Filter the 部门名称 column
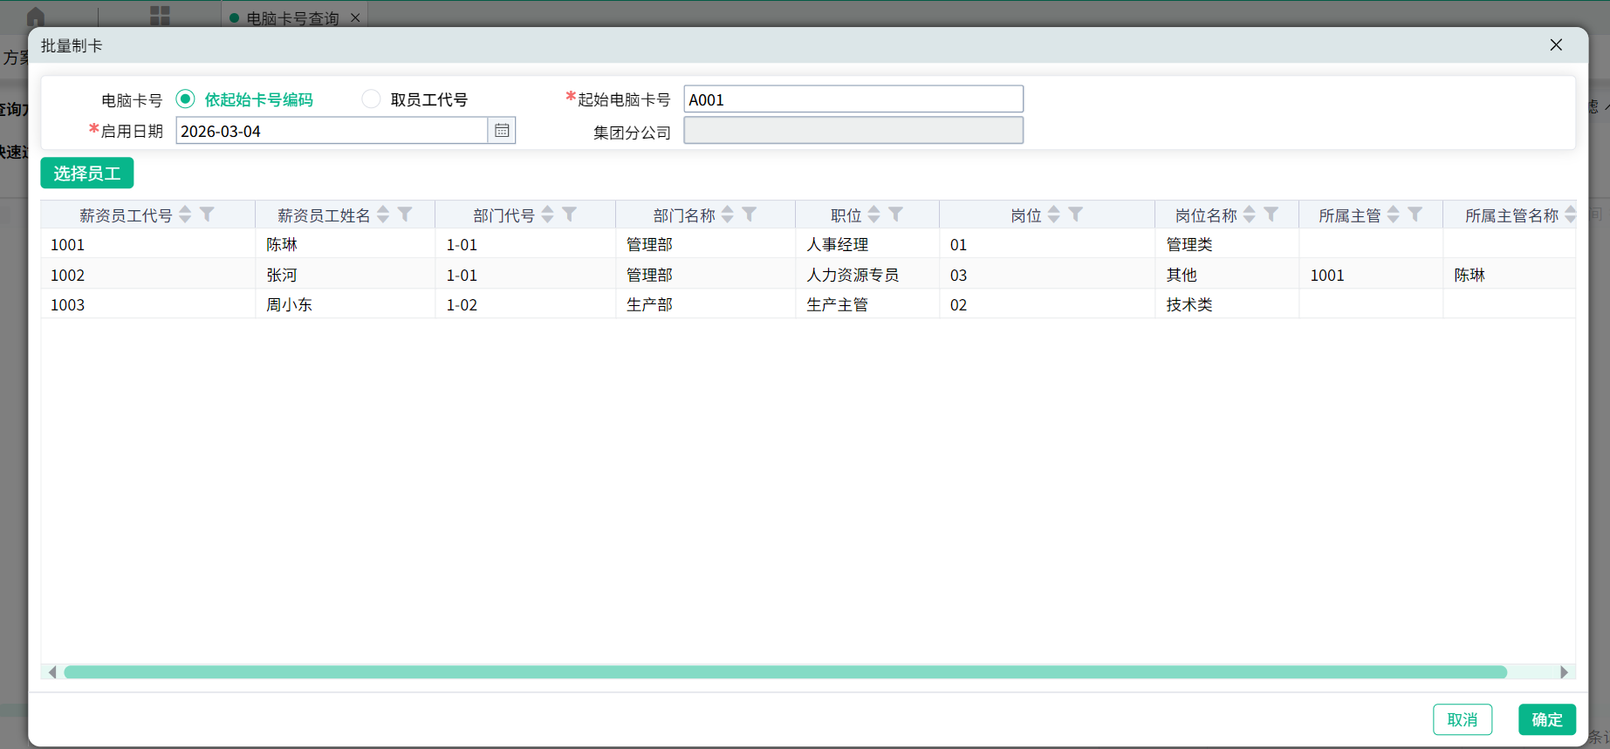 (750, 214)
